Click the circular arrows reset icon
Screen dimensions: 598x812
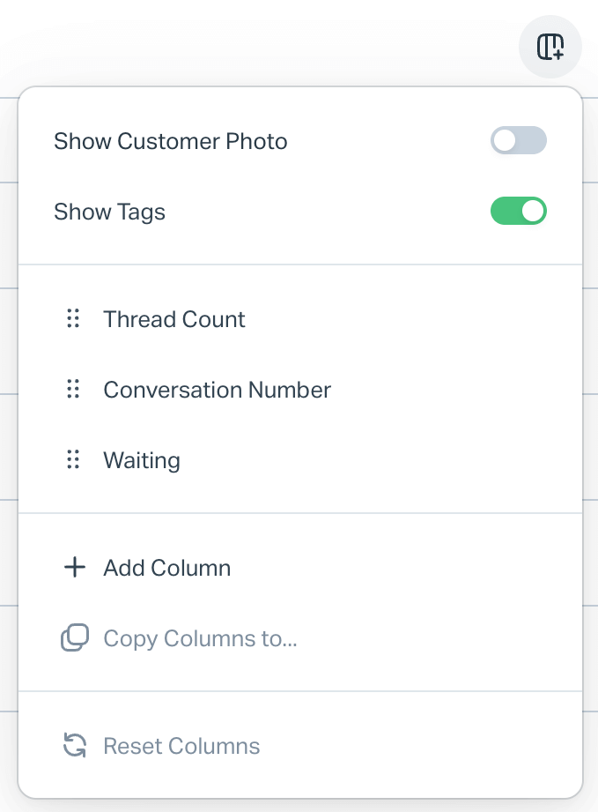75,745
